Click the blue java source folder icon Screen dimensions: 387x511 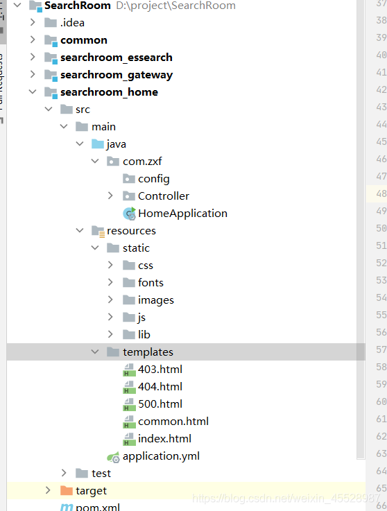point(98,144)
